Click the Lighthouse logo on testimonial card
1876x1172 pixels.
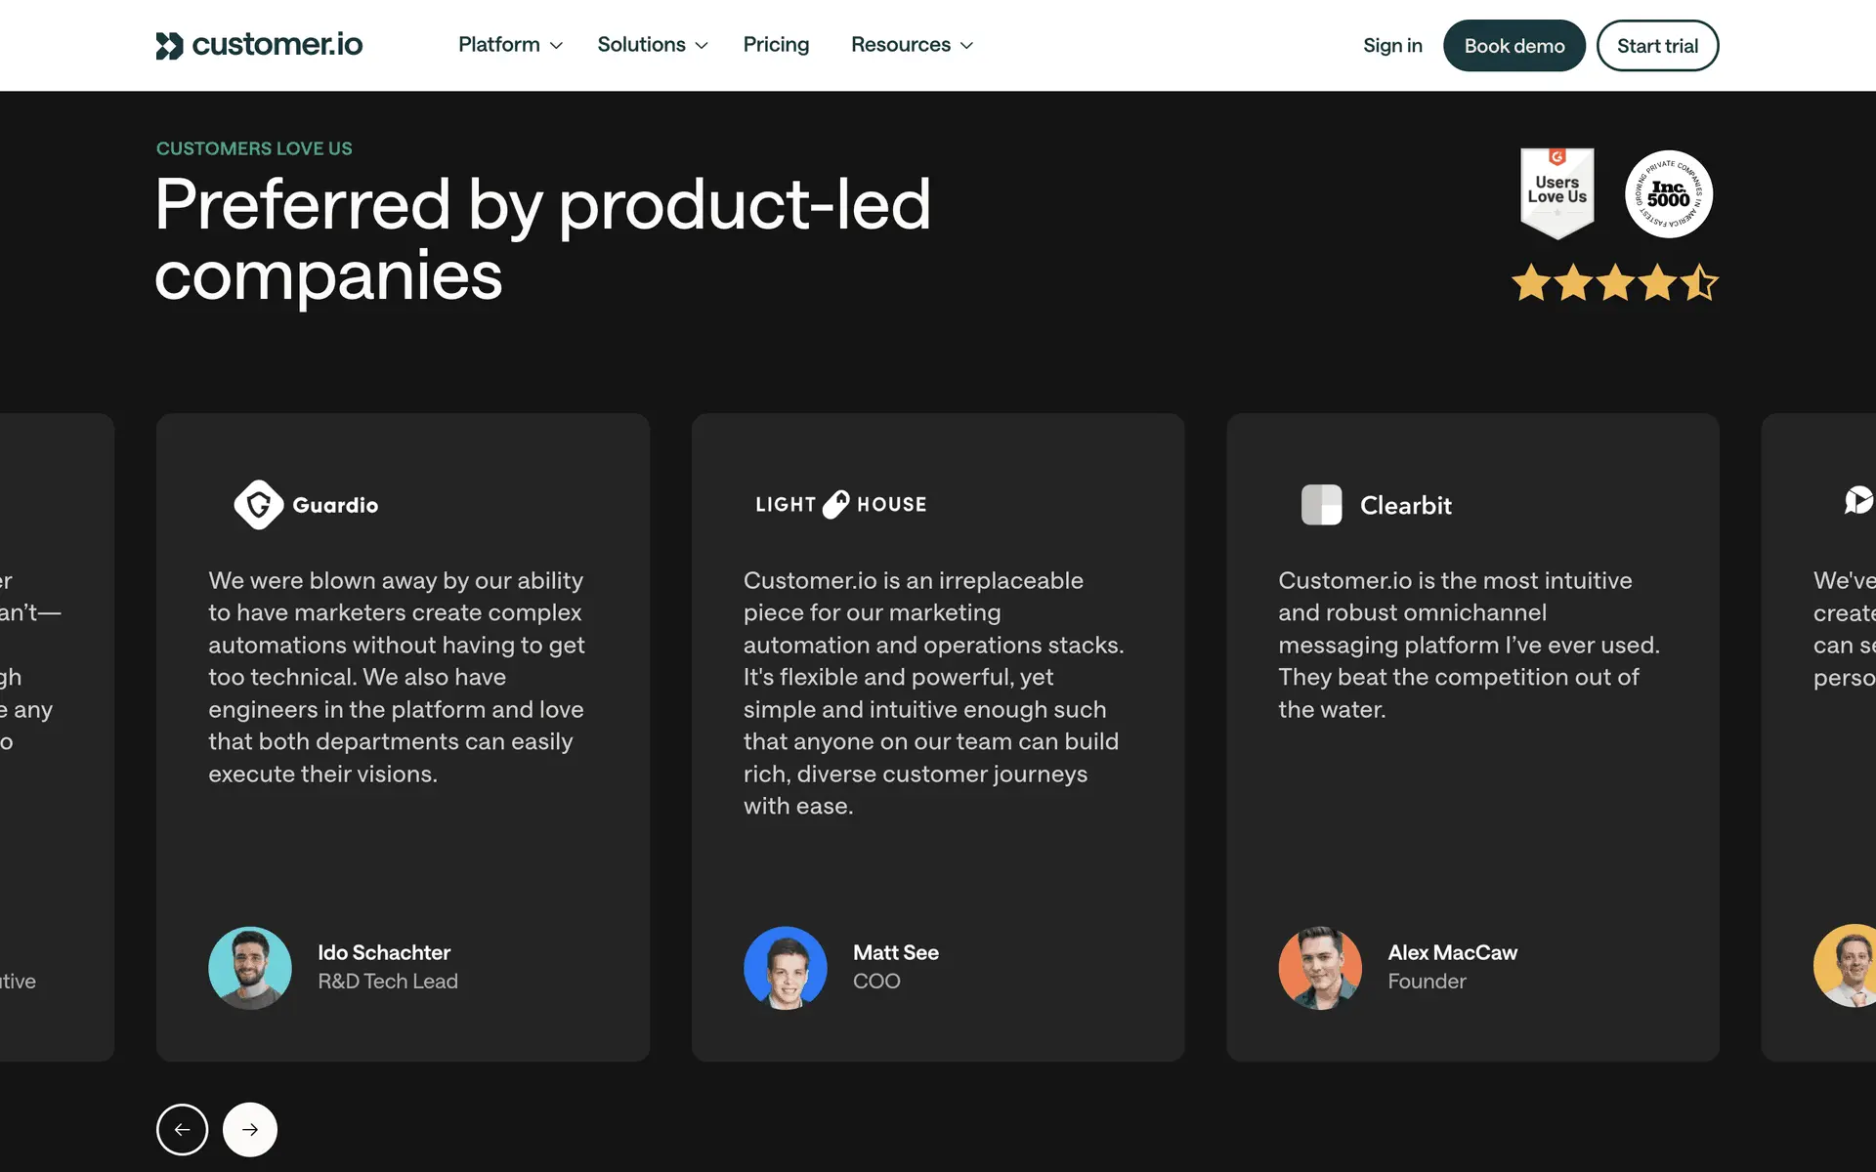[840, 504]
